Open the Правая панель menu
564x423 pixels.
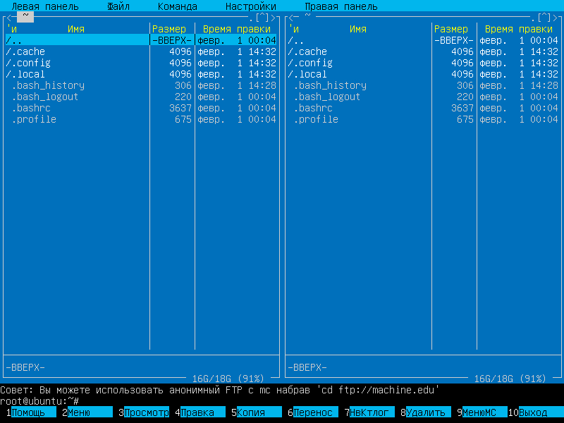[341, 6]
